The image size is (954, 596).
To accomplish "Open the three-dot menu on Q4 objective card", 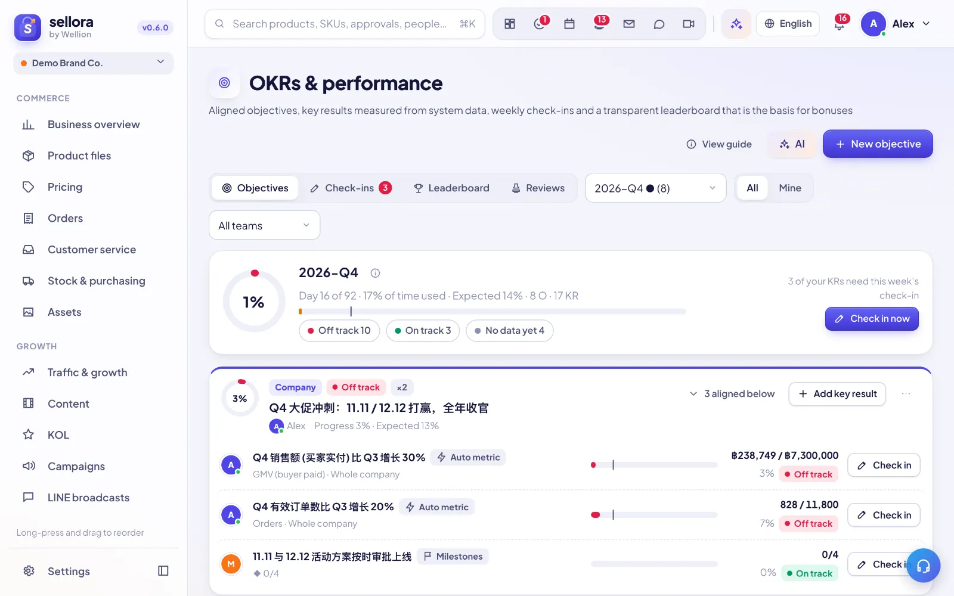I will (906, 394).
